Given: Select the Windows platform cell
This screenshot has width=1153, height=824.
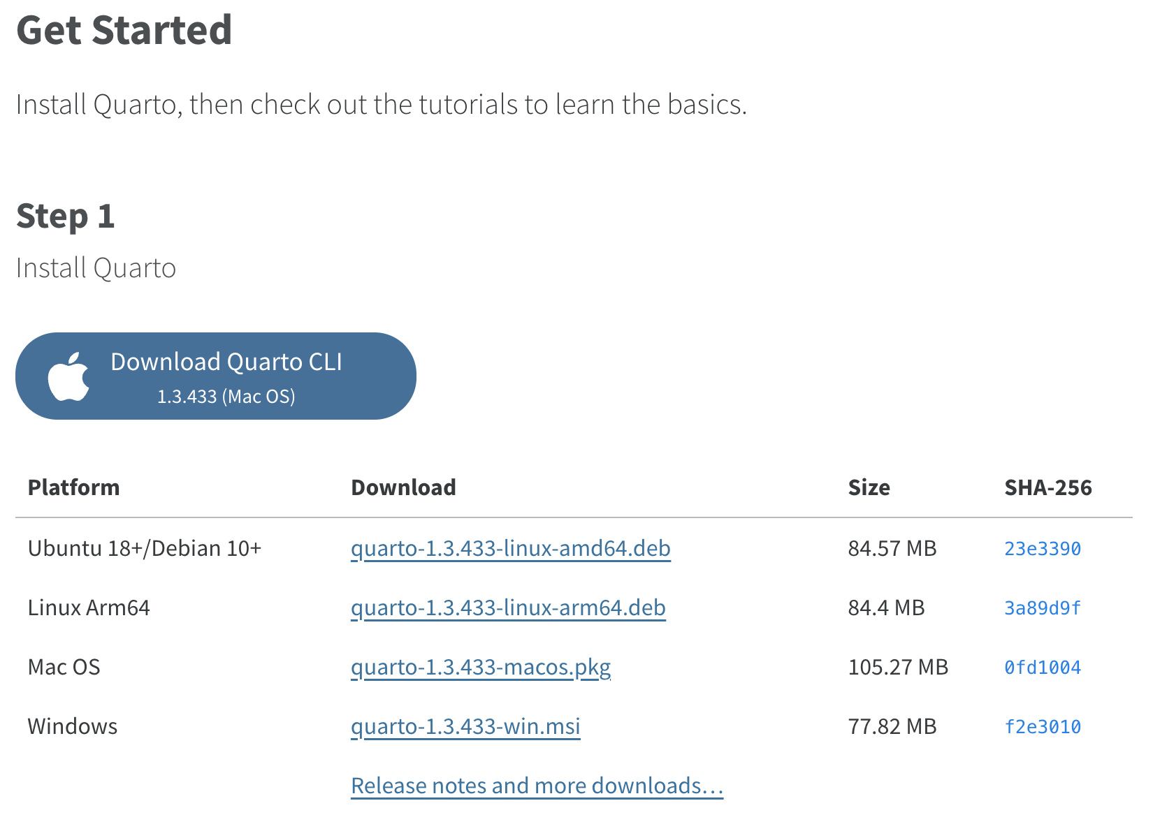Looking at the screenshot, I should pos(73,727).
